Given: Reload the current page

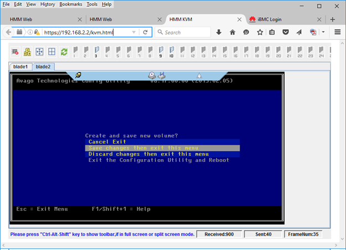Looking at the screenshot, I should [145, 32].
